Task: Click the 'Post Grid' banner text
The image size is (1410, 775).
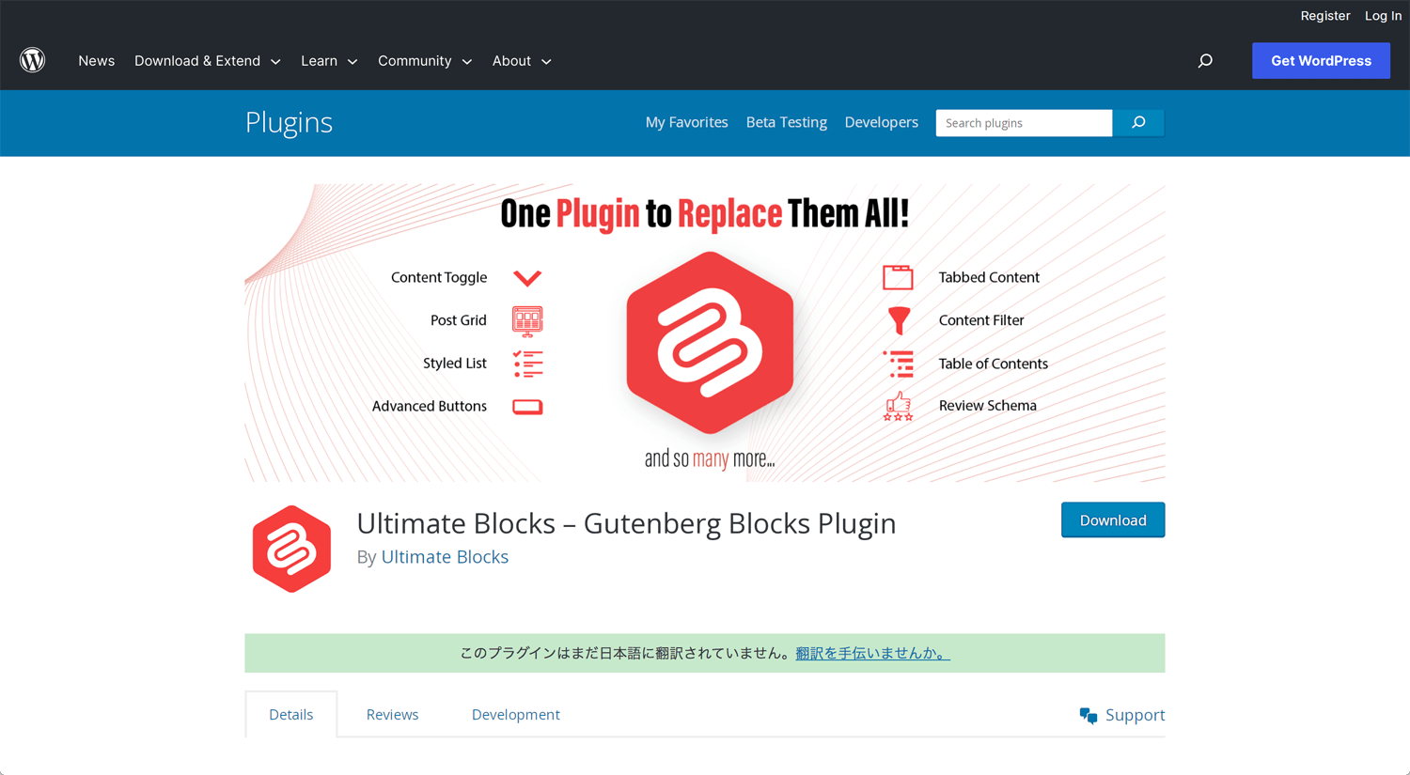Action: click(459, 320)
